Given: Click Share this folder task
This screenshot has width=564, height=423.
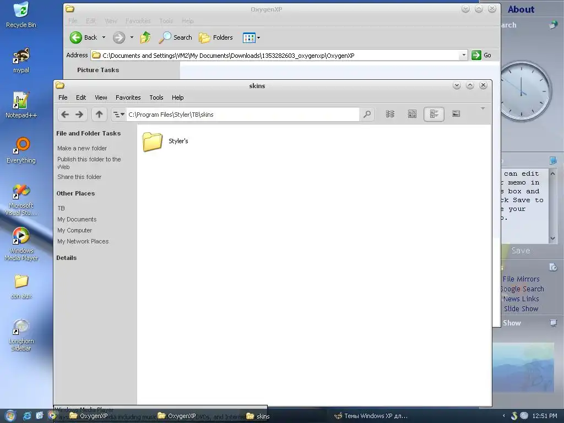Looking at the screenshot, I should pos(79,177).
